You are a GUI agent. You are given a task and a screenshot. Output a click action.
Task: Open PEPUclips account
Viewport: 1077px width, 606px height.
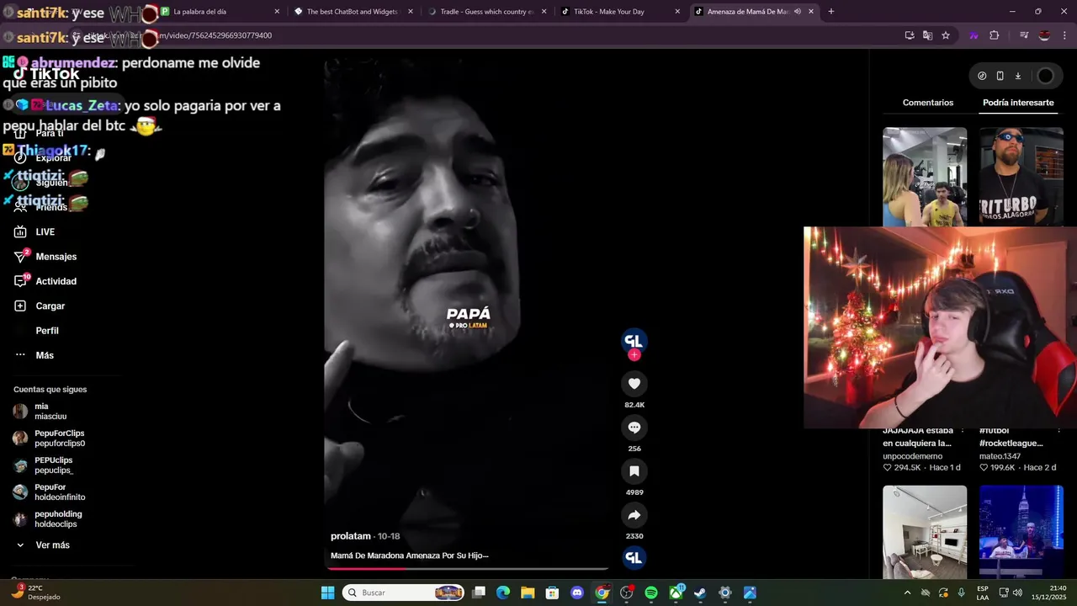tap(53, 465)
